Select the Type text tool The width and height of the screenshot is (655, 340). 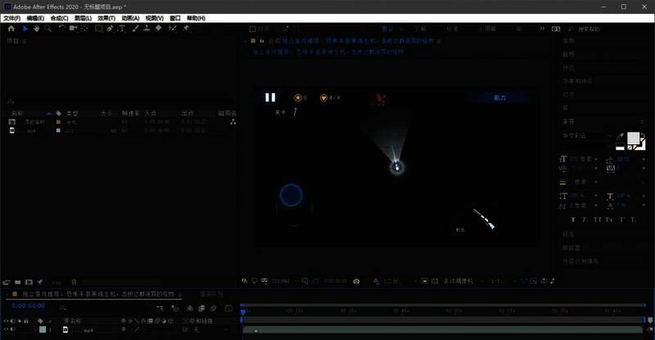122,28
